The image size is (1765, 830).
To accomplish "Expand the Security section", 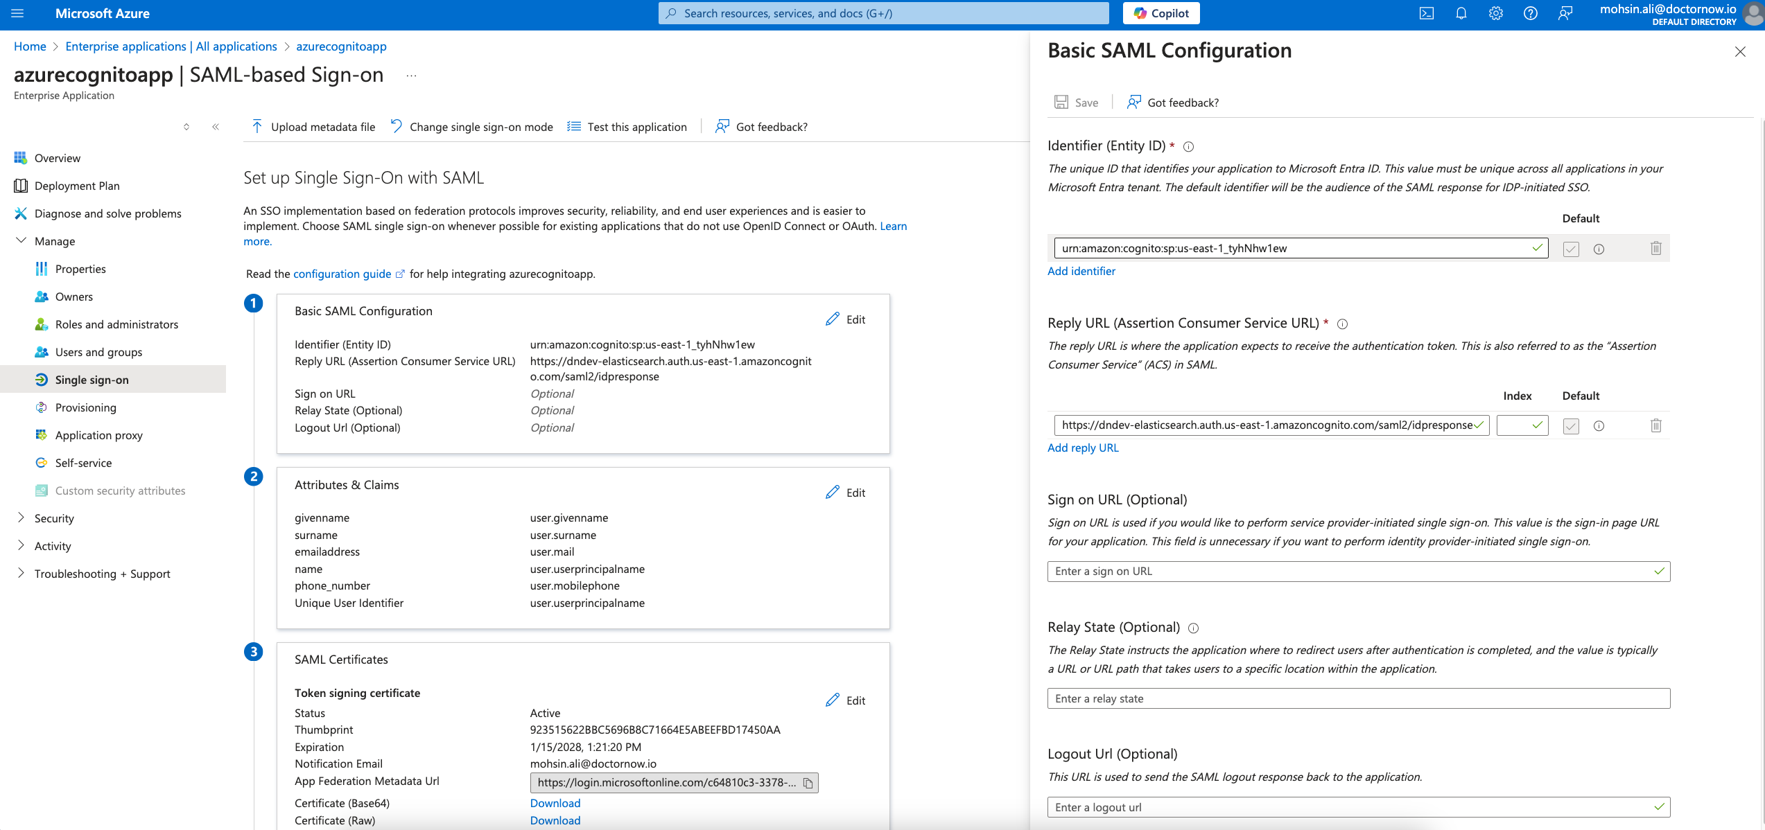I will coord(21,518).
